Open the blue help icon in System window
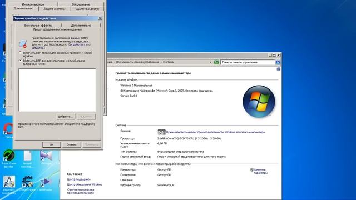356x200 pixels. coord(278,69)
